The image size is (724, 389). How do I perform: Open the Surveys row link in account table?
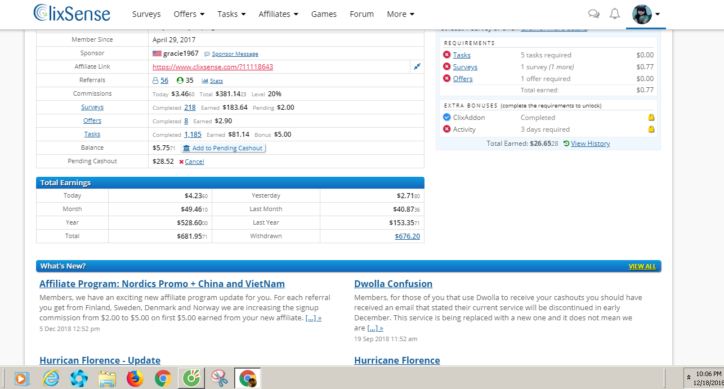point(92,107)
